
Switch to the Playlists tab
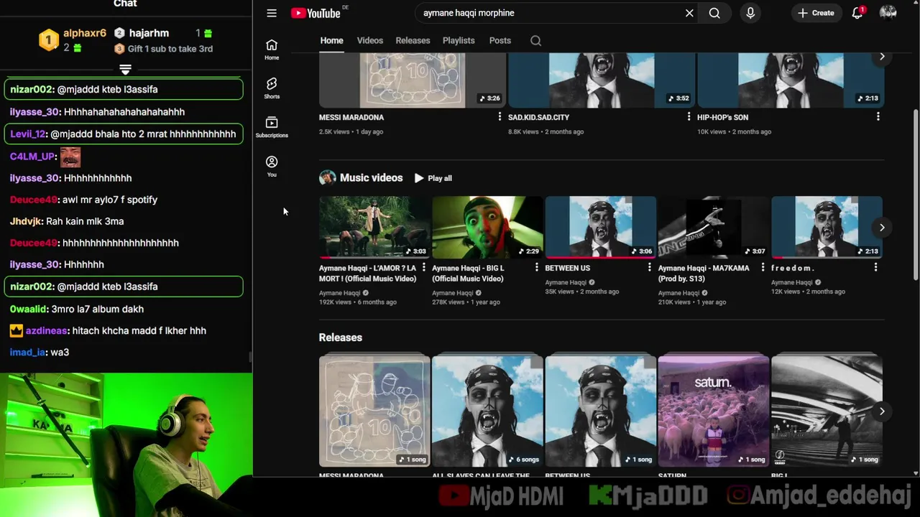pos(459,41)
